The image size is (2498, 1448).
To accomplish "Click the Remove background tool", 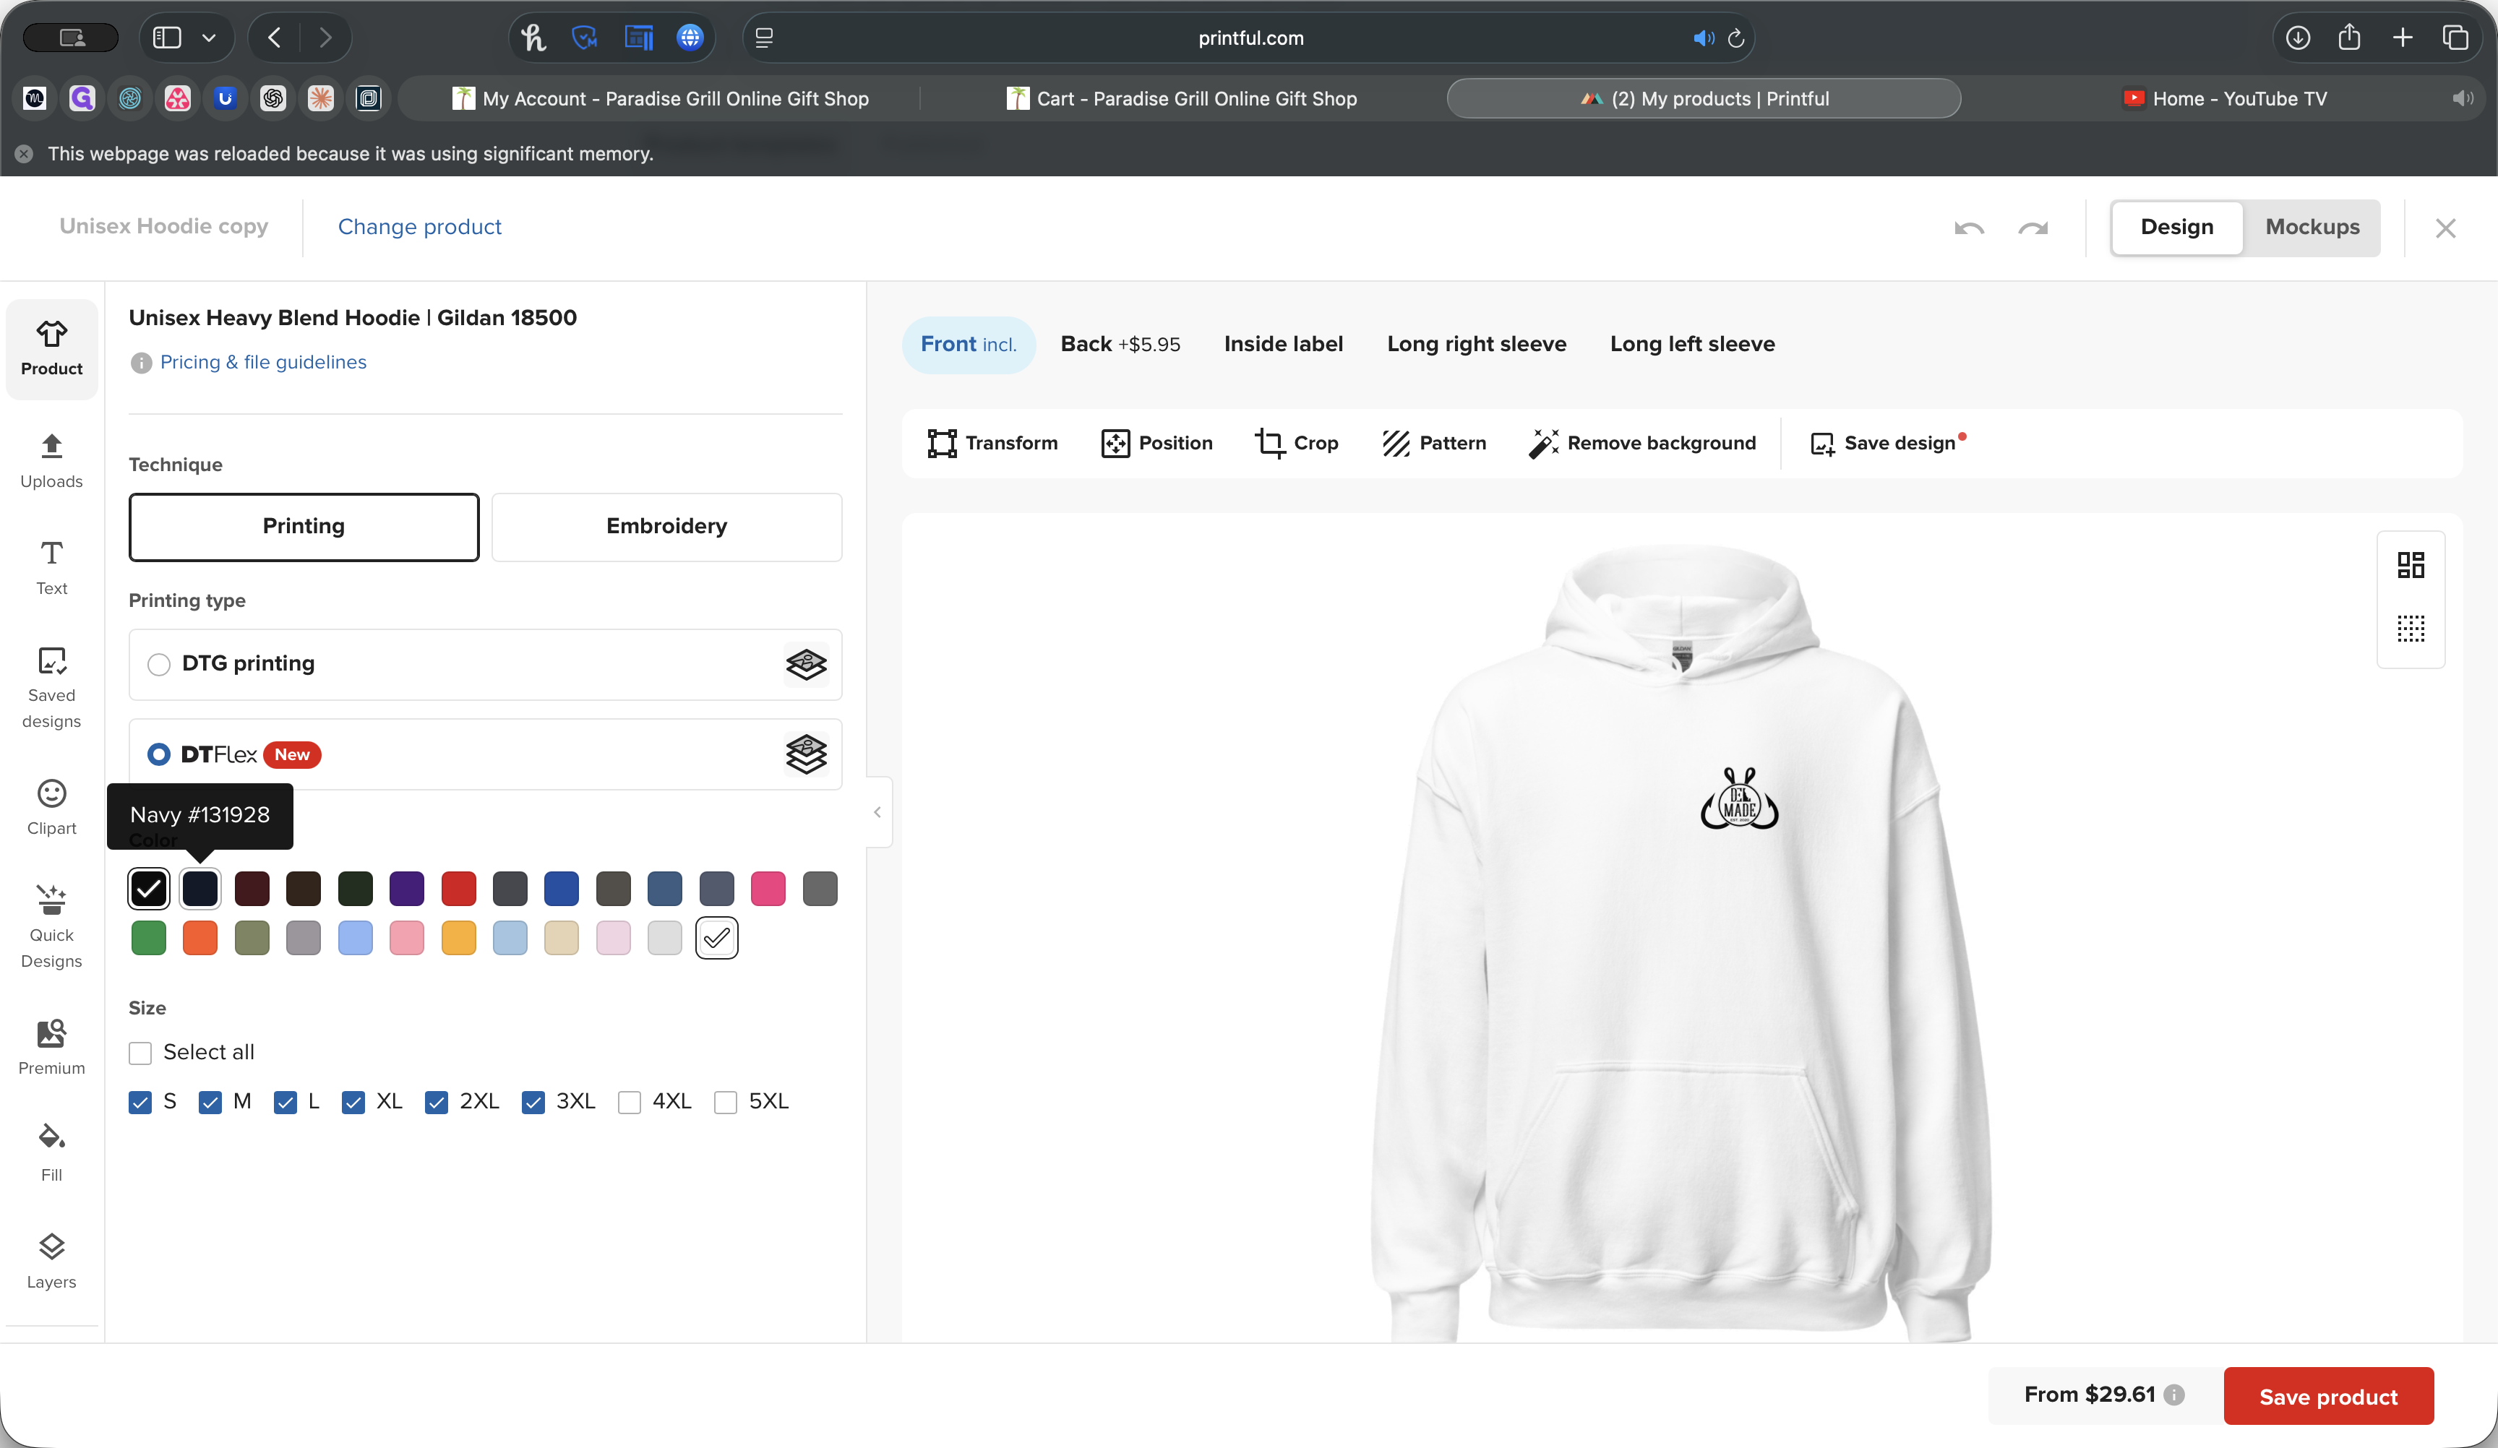I will 1642,443.
